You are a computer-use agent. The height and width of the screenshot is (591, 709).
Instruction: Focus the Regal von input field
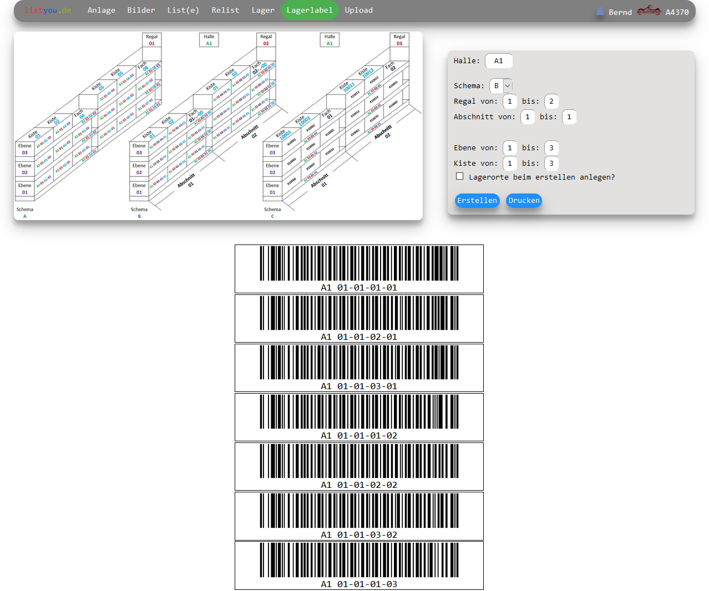coord(510,101)
